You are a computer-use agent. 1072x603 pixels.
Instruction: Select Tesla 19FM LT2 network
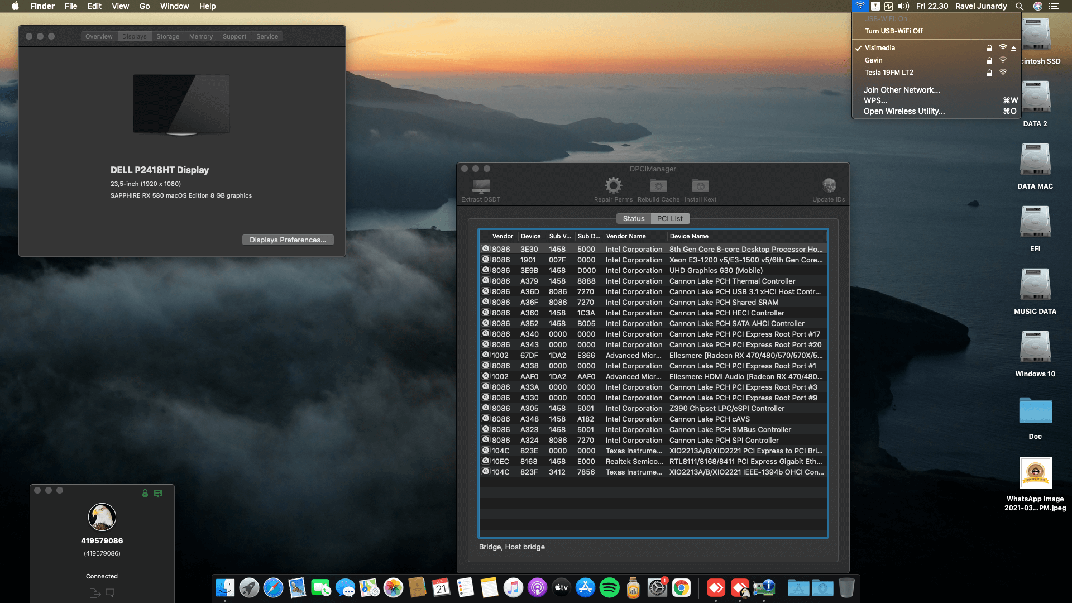(936, 73)
